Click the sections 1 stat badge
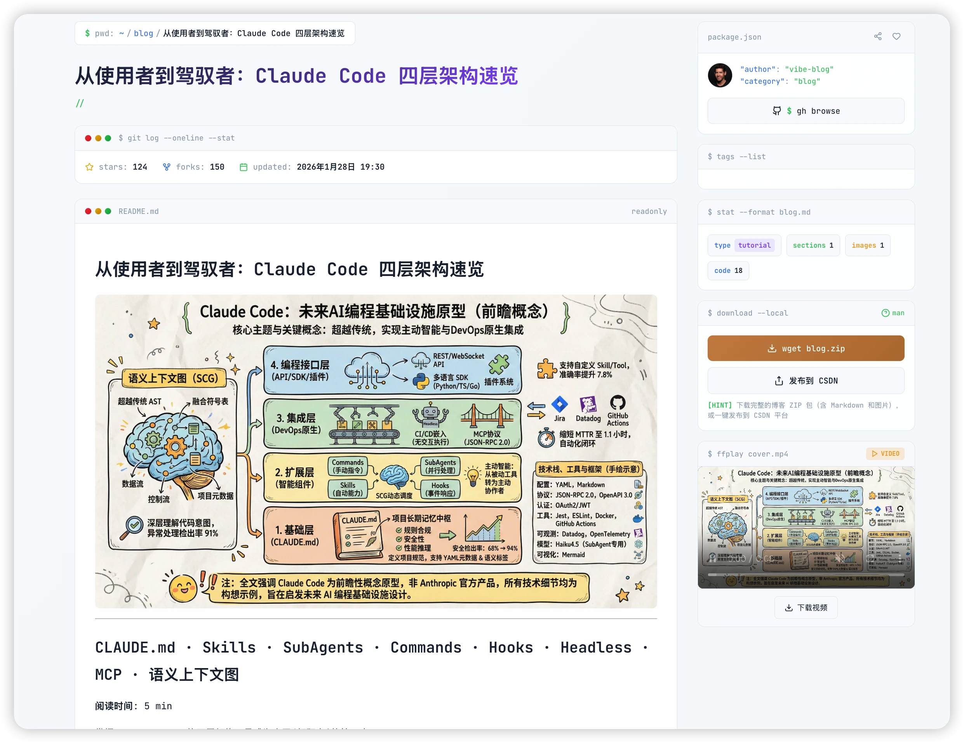964x743 pixels. point(813,245)
